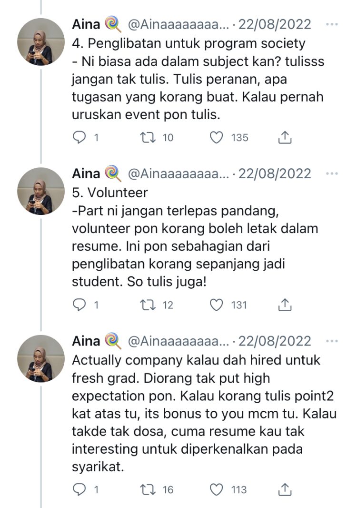Open Aina's avatar on program society tweet
Screen dimensions: 357x508
pyautogui.click(x=40, y=42)
